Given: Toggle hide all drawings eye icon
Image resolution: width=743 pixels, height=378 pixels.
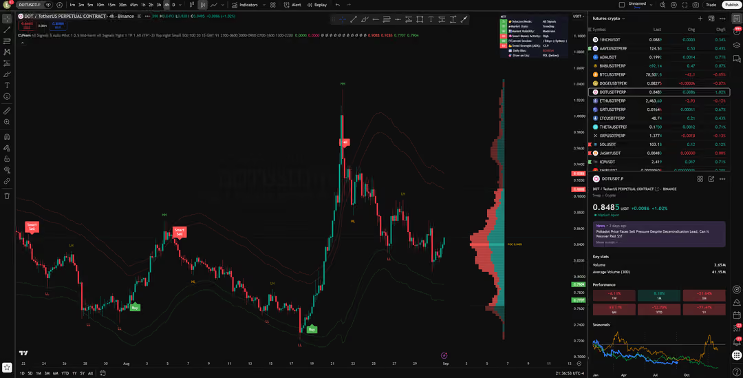Looking at the screenshot, I should pos(7,170).
